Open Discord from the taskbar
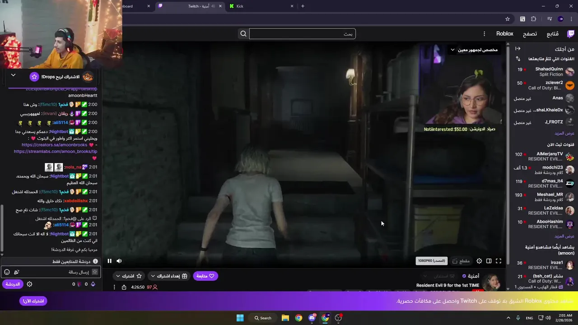This screenshot has height=325, width=578. [312, 318]
